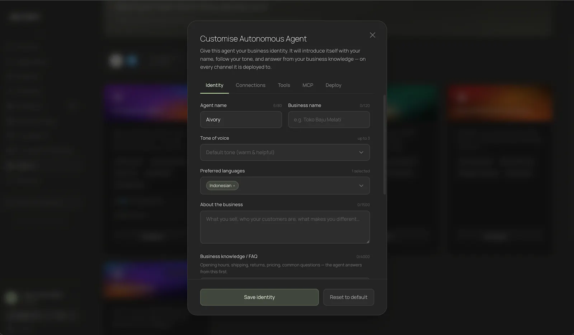Expand the Preferred languages chevron

tap(361, 185)
